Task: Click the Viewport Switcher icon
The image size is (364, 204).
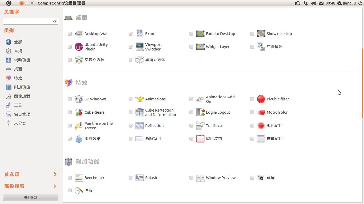Action: [x=140, y=47]
